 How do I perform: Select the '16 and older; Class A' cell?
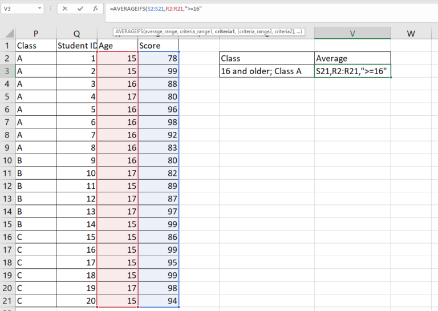click(266, 71)
